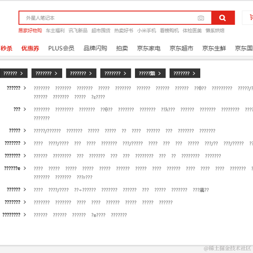Screen dimensions: 253x253
Task: Open the 体检医美 link
Action: (192, 31)
